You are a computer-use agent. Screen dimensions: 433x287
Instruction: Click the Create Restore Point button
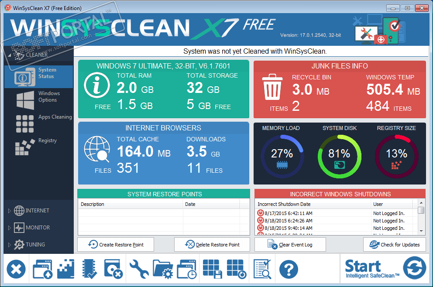click(x=116, y=245)
